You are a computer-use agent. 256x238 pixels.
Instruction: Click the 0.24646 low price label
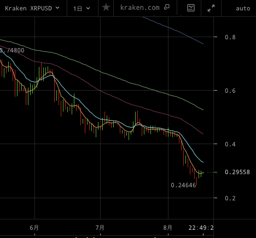[x=183, y=185]
